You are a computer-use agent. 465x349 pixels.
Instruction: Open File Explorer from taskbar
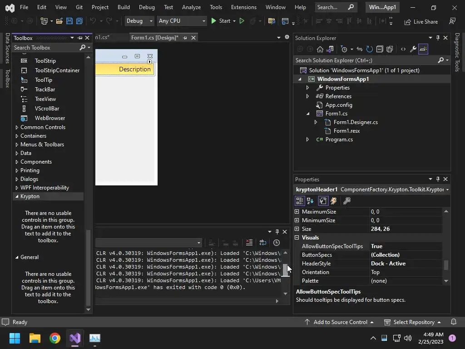point(35,338)
